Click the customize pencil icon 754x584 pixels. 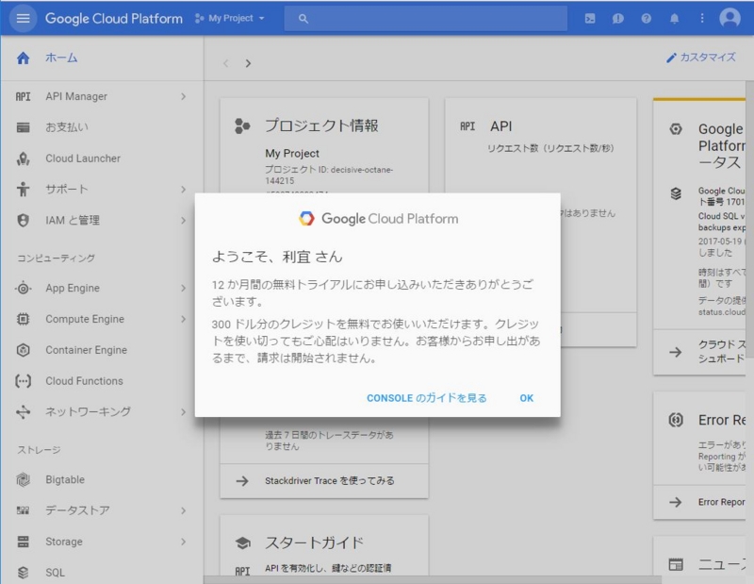671,58
